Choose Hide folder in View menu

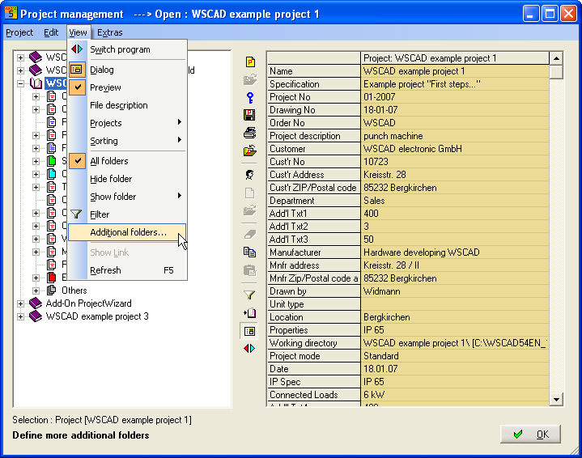pyautogui.click(x=127, y=179)
